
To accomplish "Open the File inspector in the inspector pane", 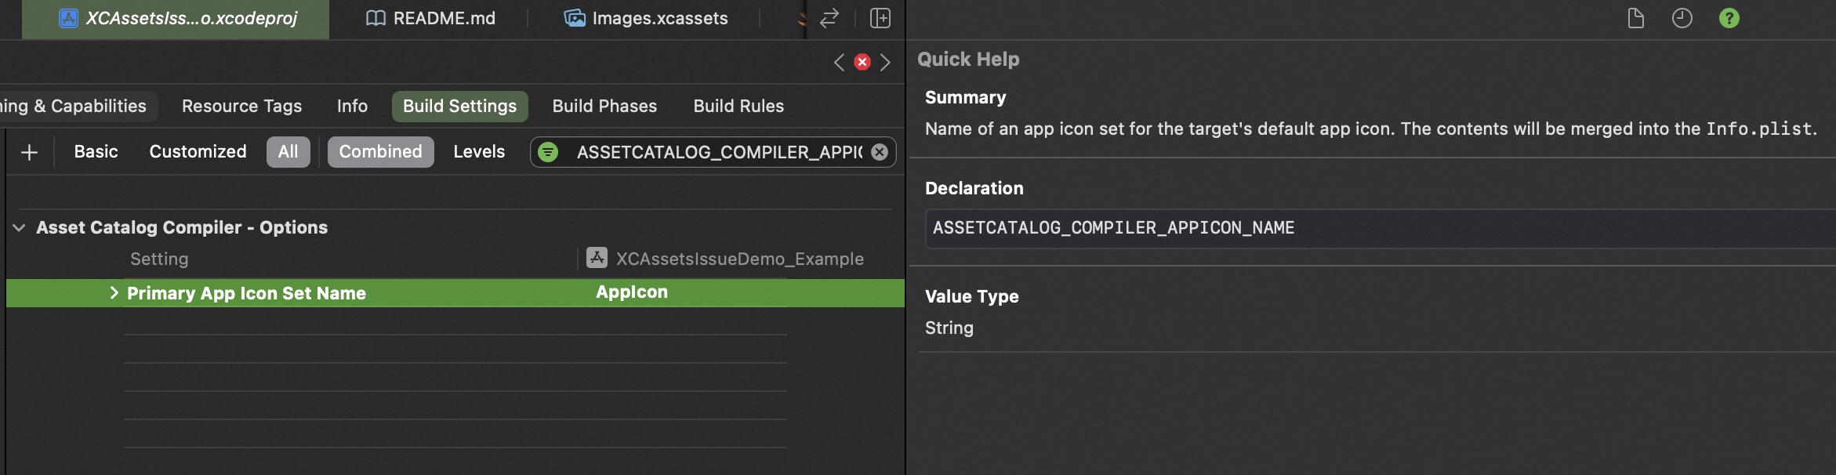I will coord(1635,18).
